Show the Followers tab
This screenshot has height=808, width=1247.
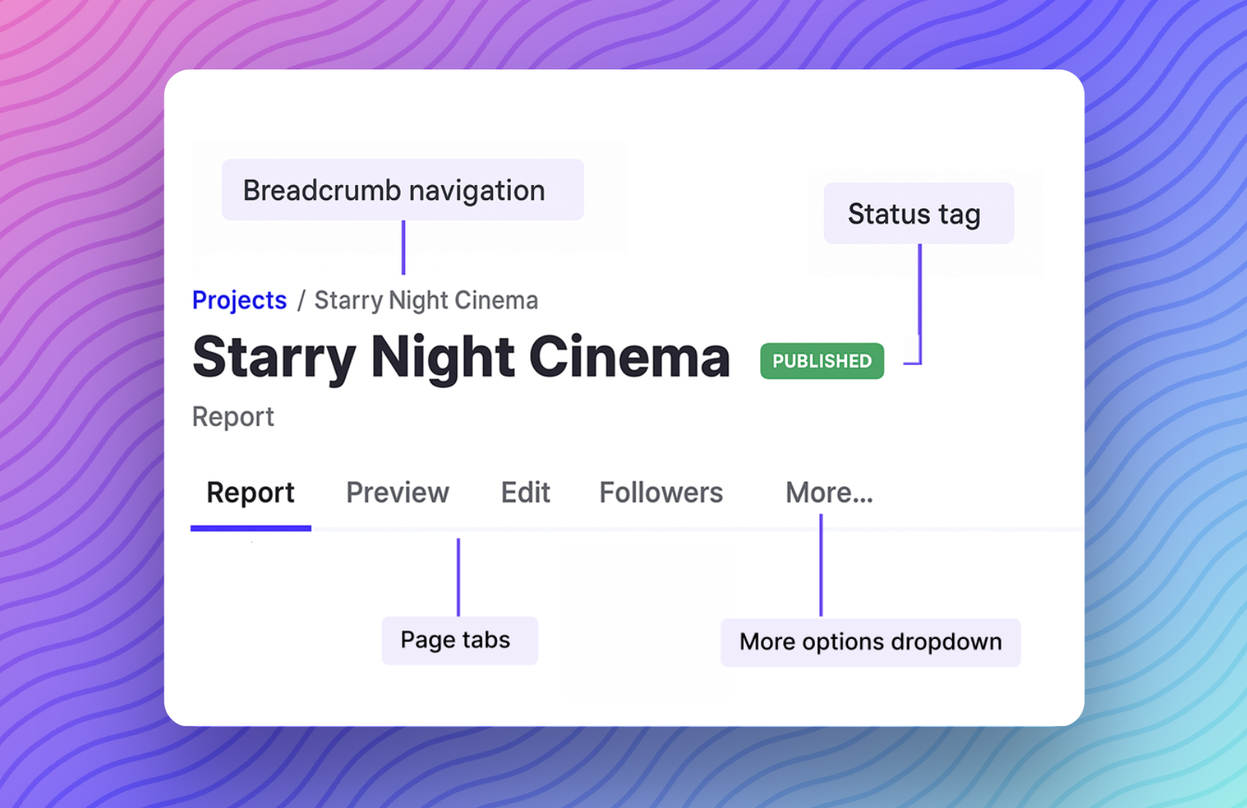tap(661, 492)
